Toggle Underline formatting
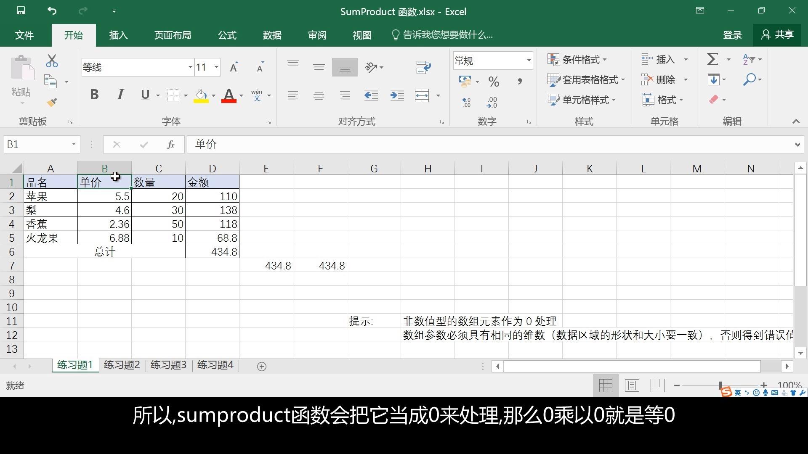The image size is (808, 454). click(x=145, y=95)
